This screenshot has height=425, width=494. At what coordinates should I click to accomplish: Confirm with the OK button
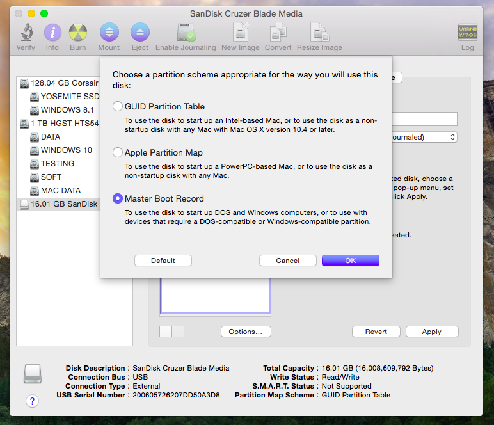(x=350, y=261)
